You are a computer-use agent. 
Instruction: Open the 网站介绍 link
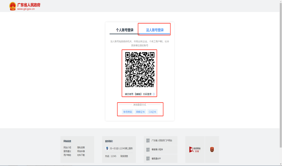coord(67,147)
